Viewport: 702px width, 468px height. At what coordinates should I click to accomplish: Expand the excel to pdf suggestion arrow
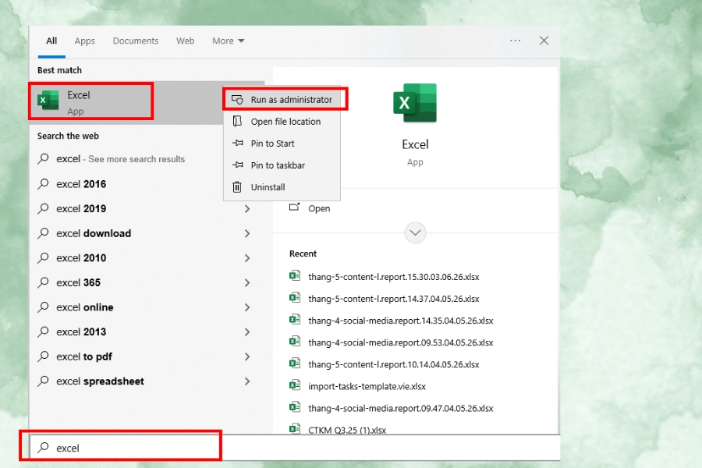pos(247,356)
